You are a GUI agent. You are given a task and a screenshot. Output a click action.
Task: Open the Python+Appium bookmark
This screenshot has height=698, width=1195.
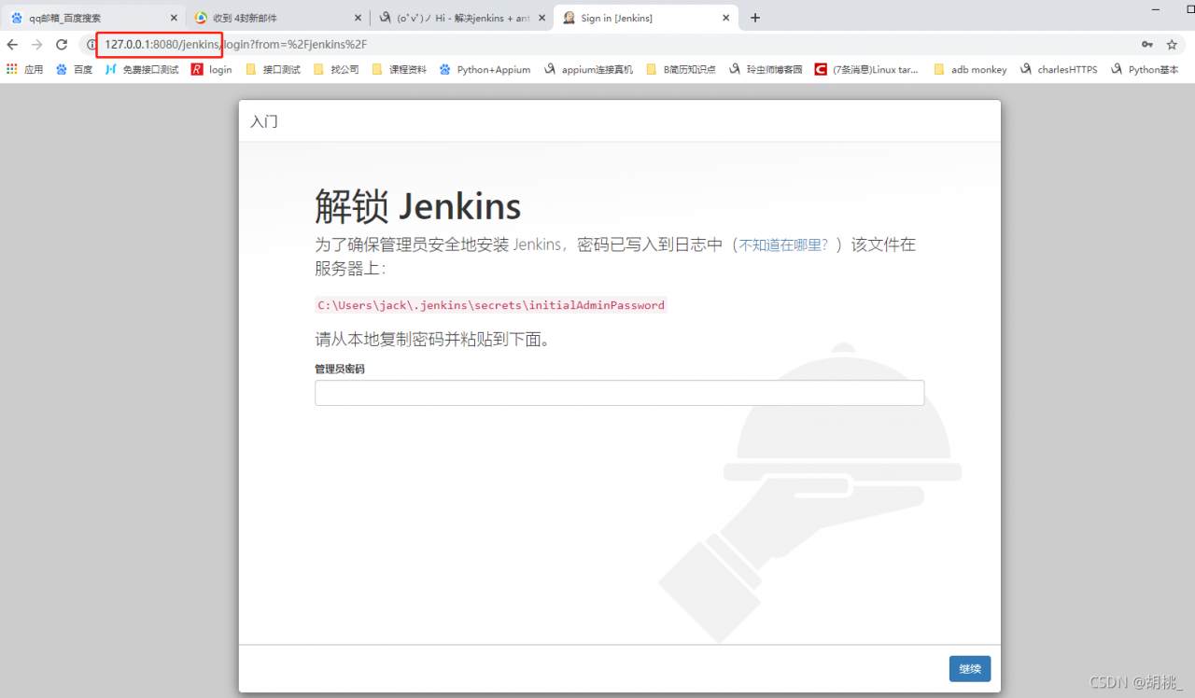pos(485,69)
